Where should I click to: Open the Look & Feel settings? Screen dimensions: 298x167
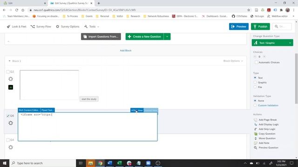[x=17, y=27]
